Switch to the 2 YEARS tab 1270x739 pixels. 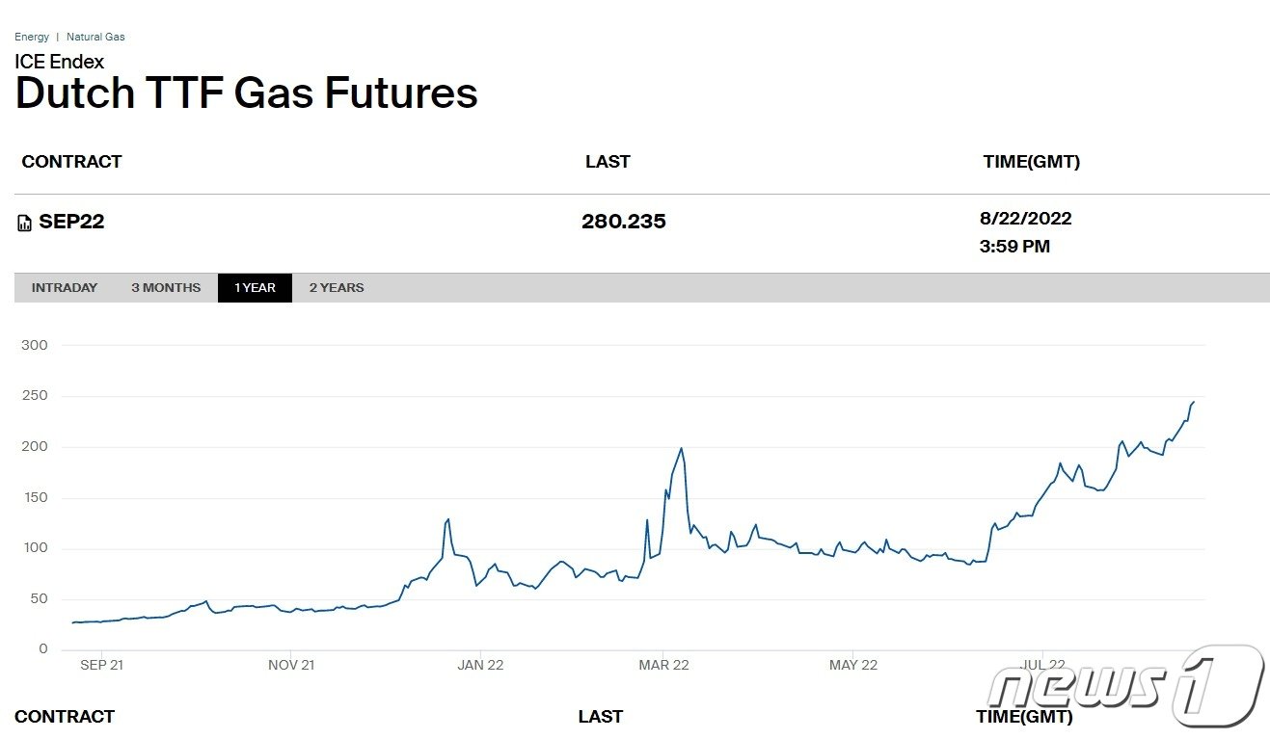337,288
